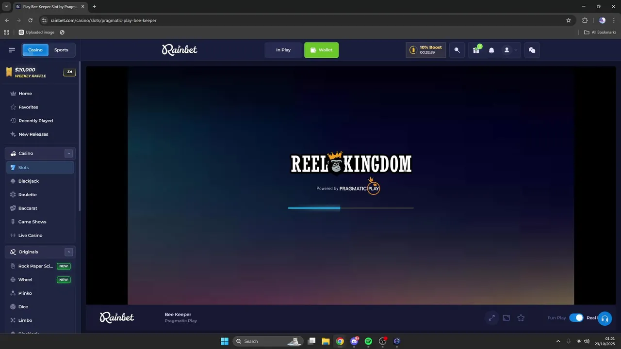Open the Wheel original game
Image resolution: width=621 pixels, height=349 pixels.
coord(40,280)
